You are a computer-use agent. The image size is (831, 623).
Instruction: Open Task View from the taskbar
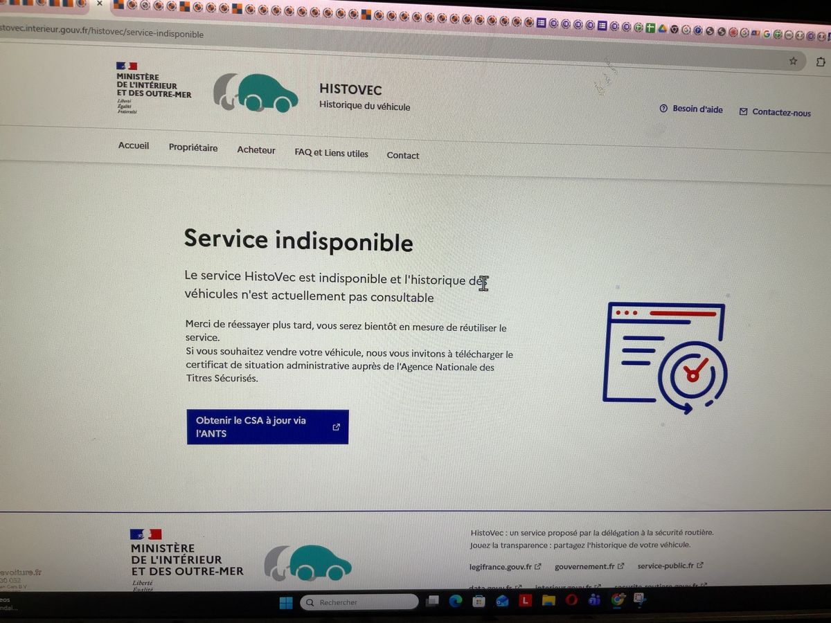tap(434, 602)
